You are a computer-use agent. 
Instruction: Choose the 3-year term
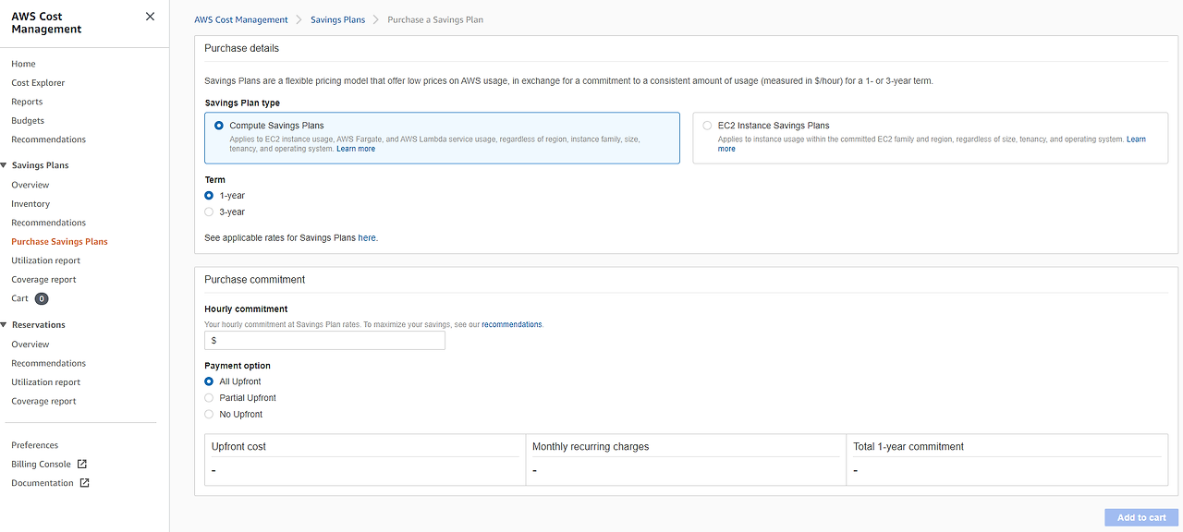click(x=209, y=212)
